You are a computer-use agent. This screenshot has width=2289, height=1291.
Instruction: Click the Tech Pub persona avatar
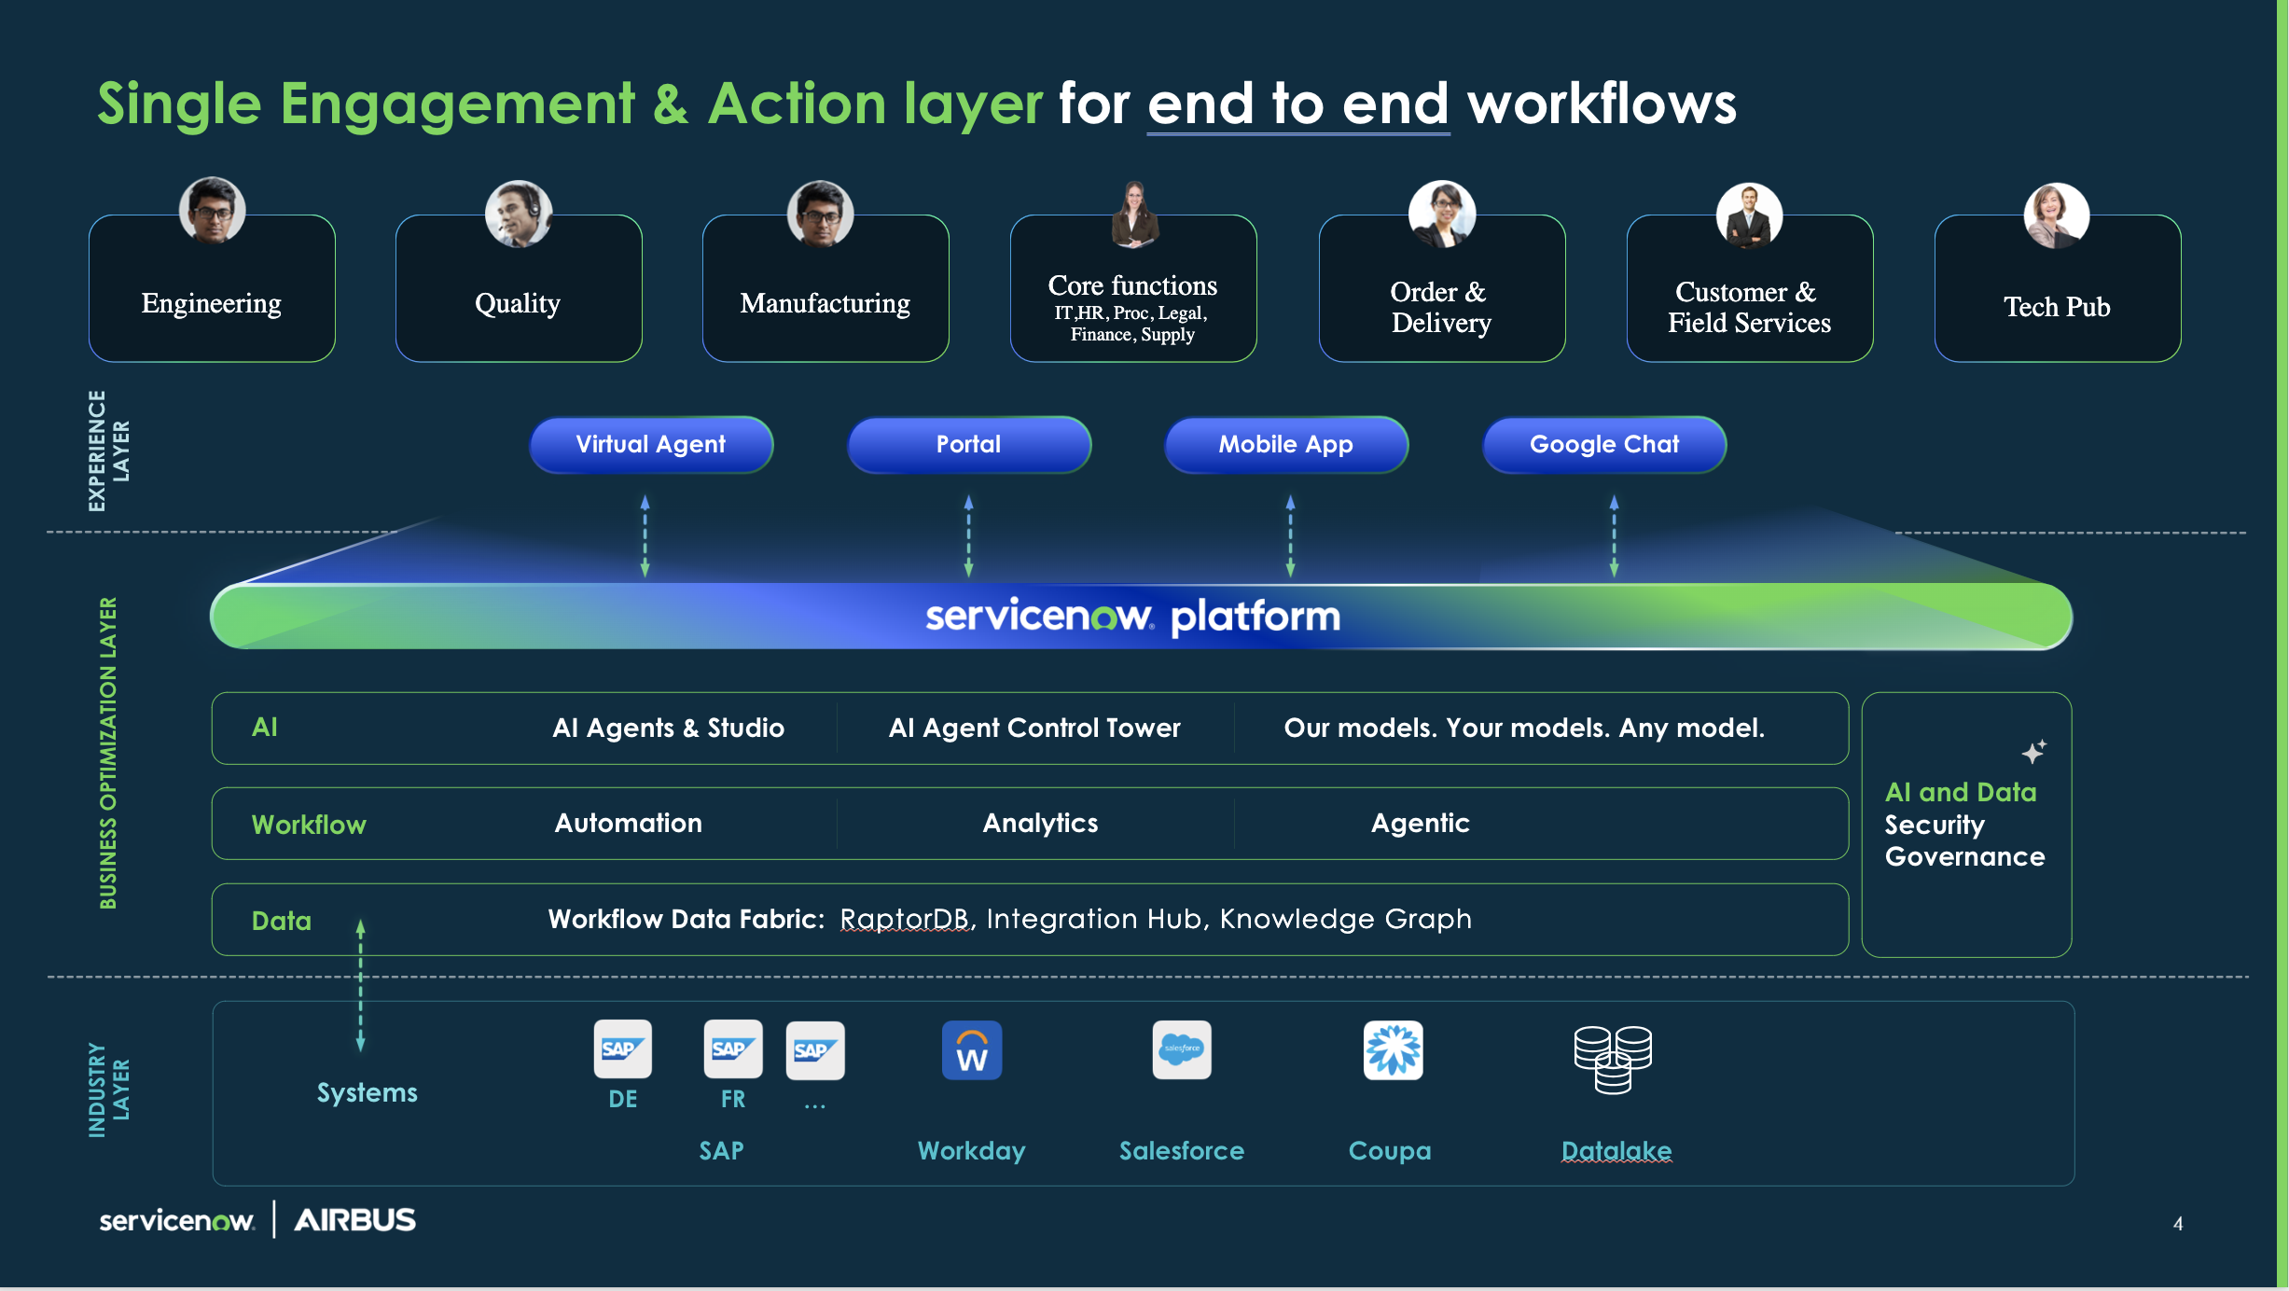click(x=2057, y=215)
